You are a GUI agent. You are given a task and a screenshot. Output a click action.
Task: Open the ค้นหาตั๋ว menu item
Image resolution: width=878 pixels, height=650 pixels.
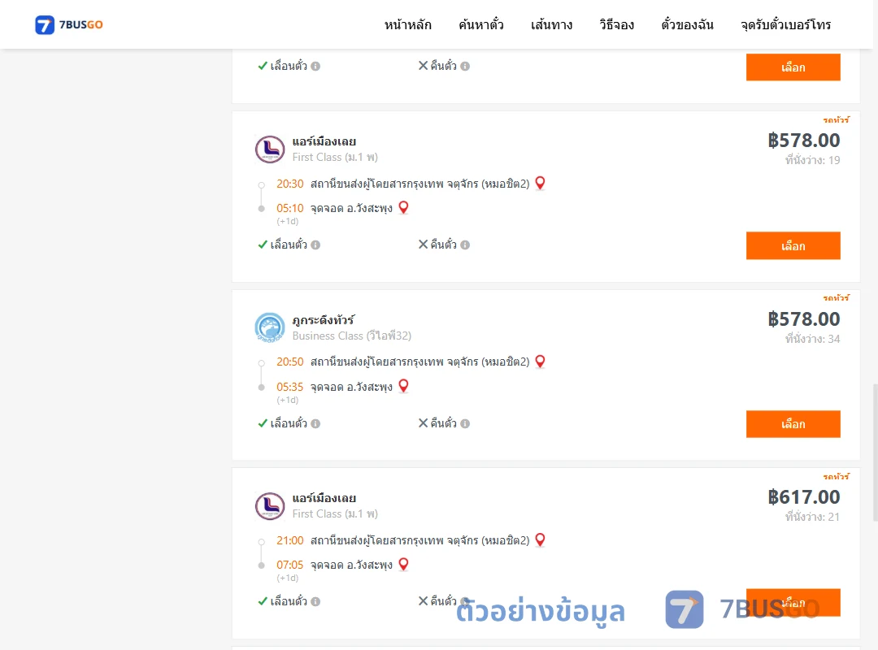click(481, 24)
